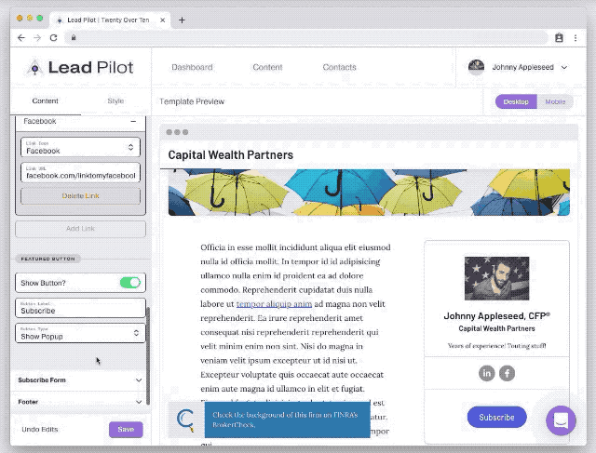Open the Facebook icon in the profile card
Screen dimensions: 596x453
[507, 373]
